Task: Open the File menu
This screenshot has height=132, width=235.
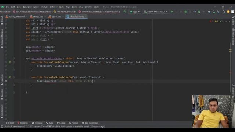Action: [7, 7]
